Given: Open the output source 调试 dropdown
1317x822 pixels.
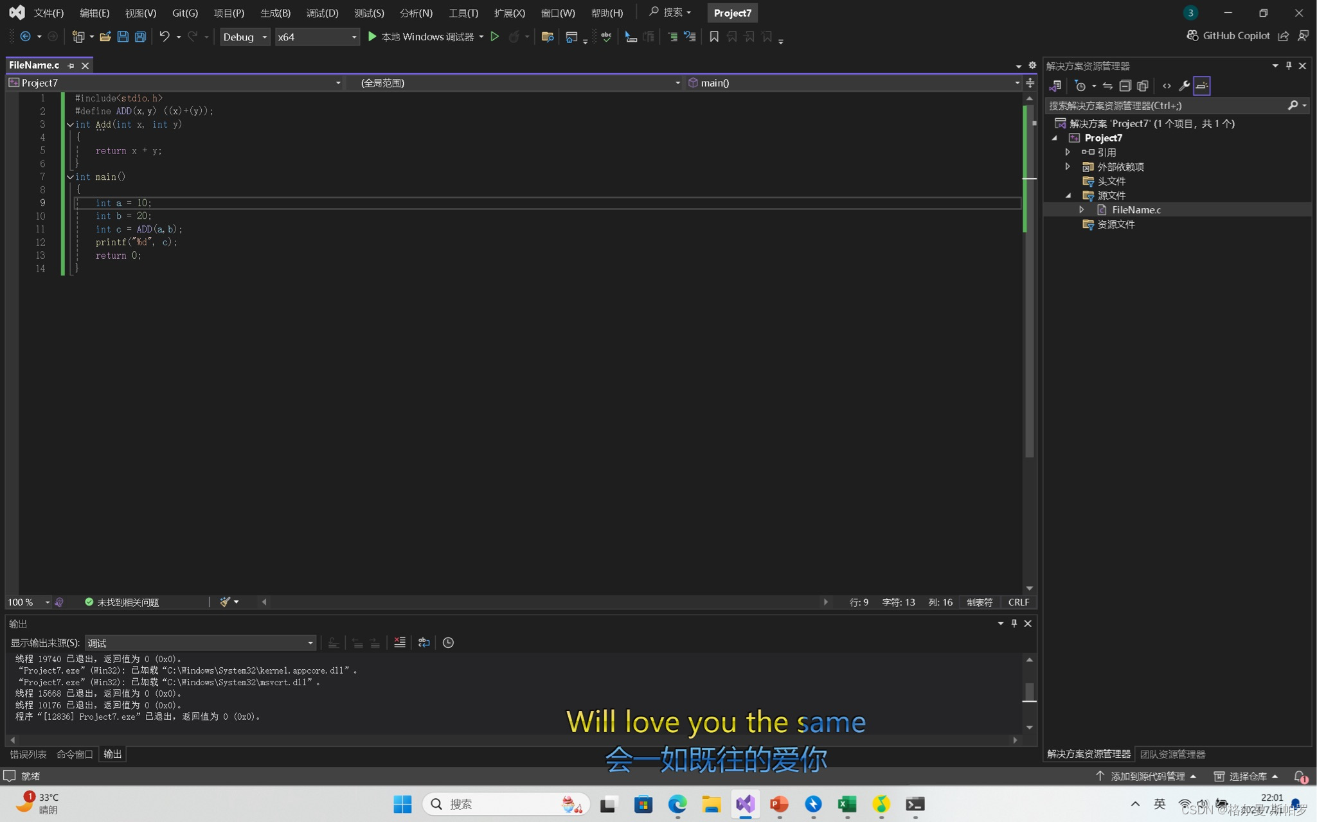Looking at the screenshot, I should click(201, 643).
